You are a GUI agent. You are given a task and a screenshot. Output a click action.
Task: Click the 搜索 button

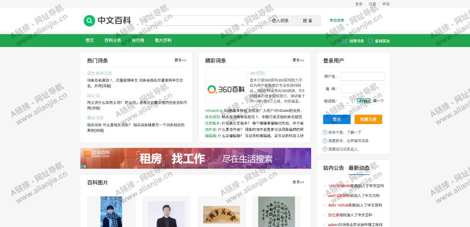click(x=307, y=21)
